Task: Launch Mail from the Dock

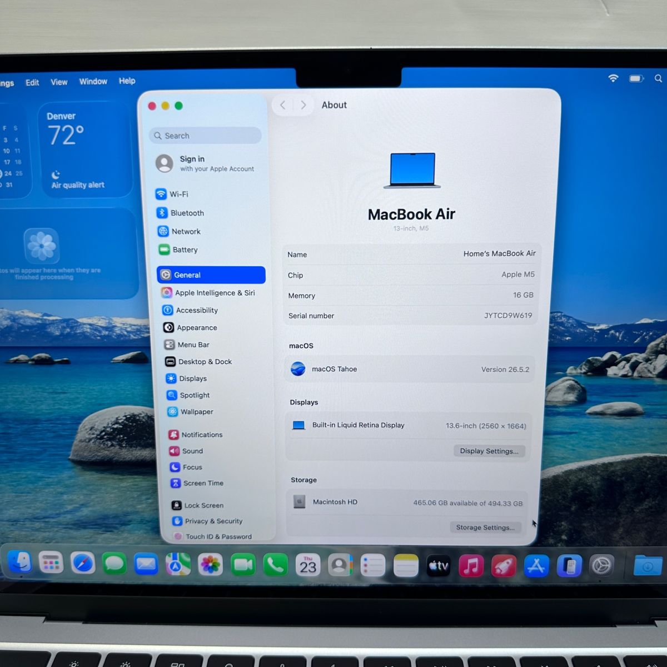Action: [146, 564]
